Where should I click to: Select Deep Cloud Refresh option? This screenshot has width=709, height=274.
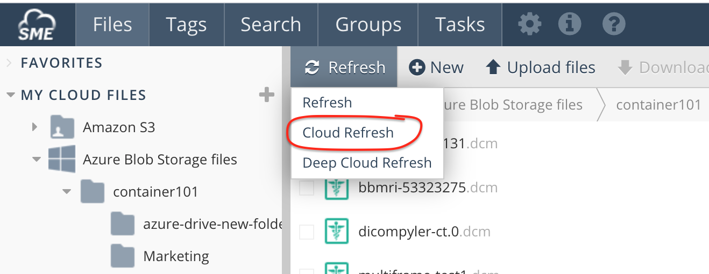(367, 163)
